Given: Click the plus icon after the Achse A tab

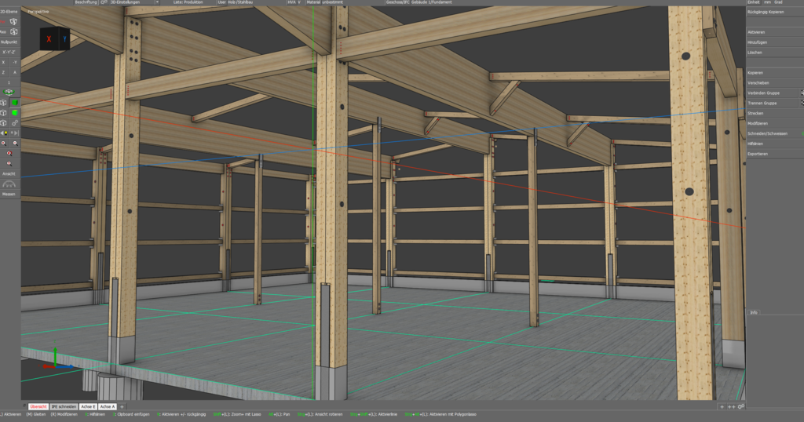Looking at the screenshot, I should (x=122, y=406).
